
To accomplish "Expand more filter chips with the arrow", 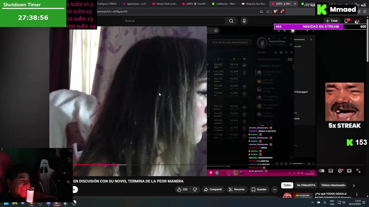I will coord(354,185).
